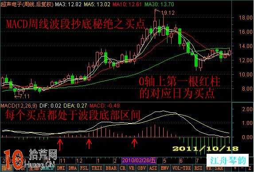Click month 5 on the time axis

(164, 161)
